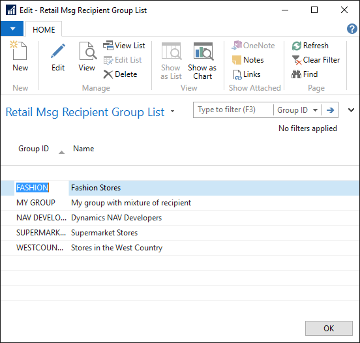
Task: Click the New record icon
Action: coord(20,51)
